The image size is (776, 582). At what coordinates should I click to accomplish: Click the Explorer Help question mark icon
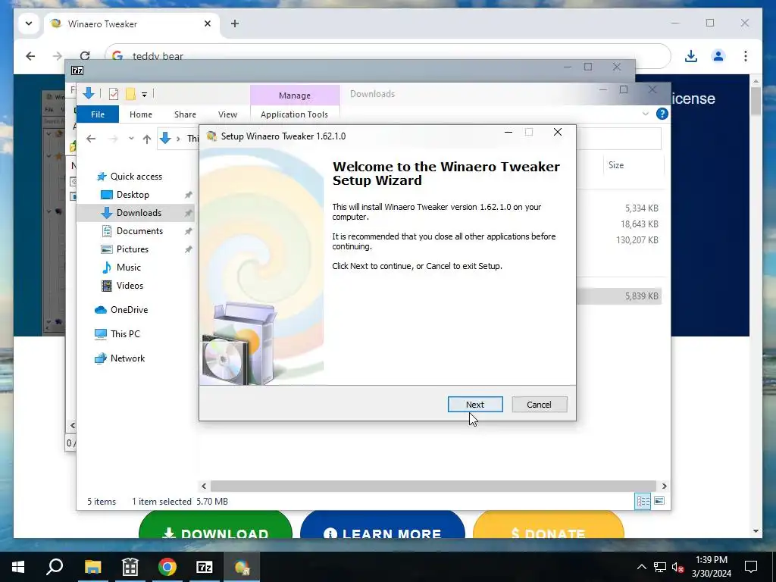point(662,114)
